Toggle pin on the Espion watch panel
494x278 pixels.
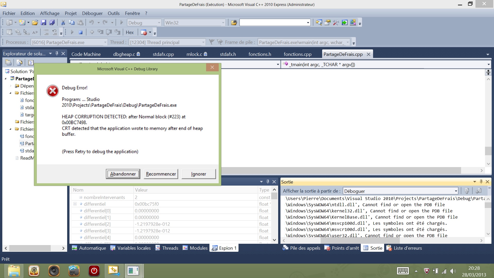(268, 182)
